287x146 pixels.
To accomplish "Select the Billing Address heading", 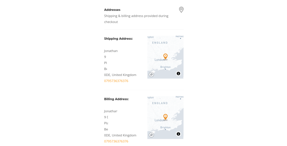I will click(116, 99).
